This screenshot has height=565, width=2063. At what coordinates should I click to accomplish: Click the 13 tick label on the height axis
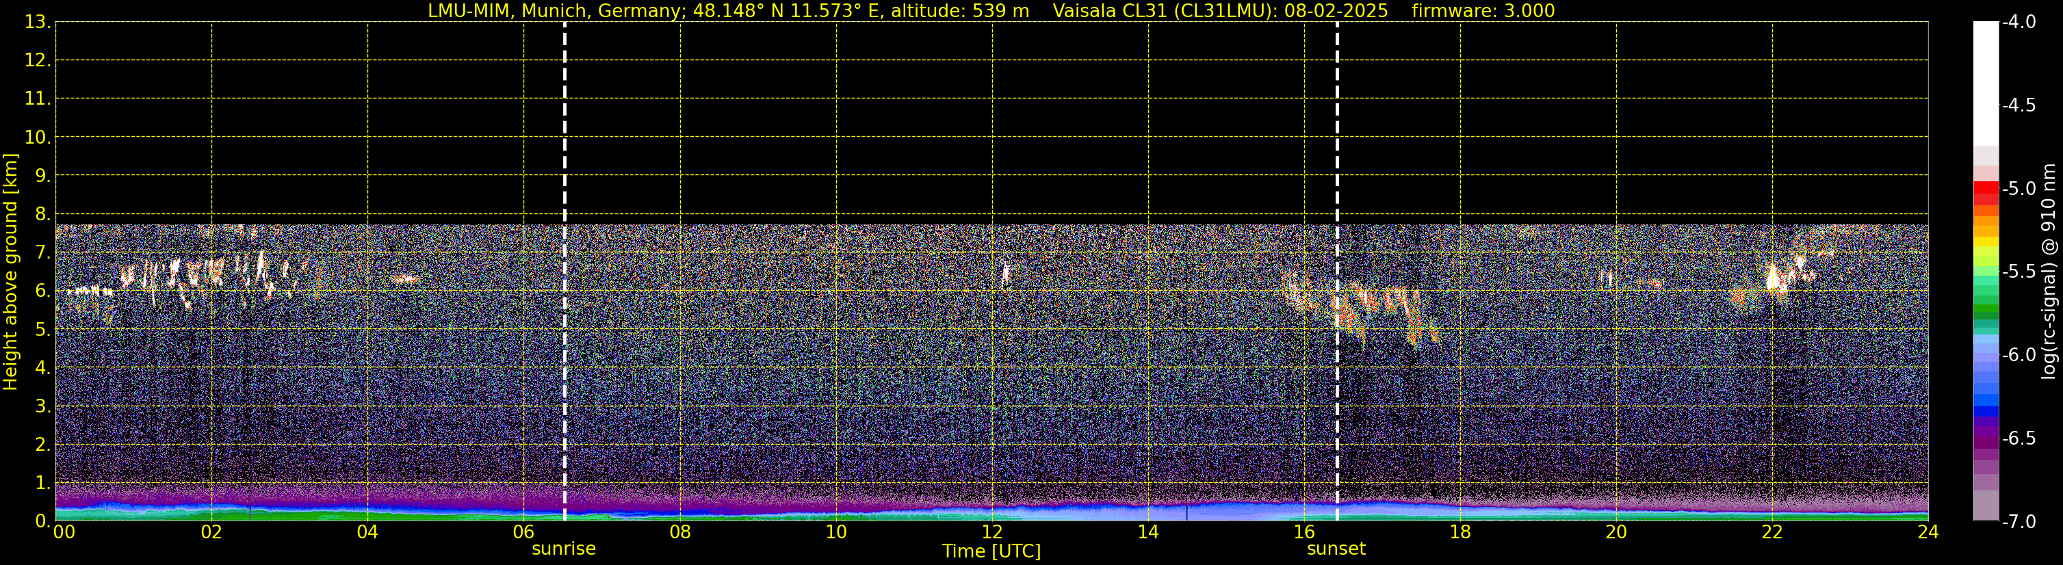coord(37,23)
